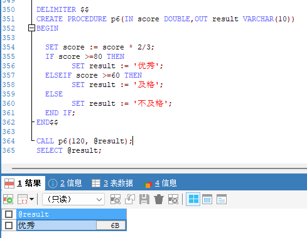Open the 4 信息 info tab
The image size is (307, 238).
click(x=160, y=184)
